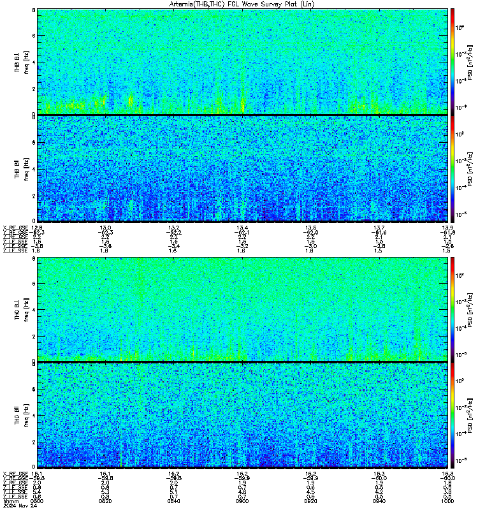Click the '1000' time tick label

click(447, 501)
